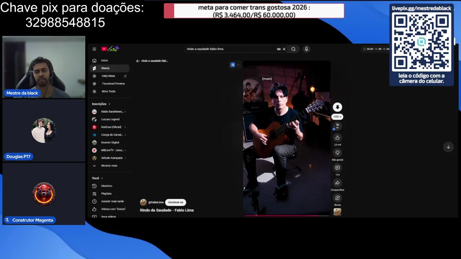This screenshot has height=259, width=461.
Task: Select the Shorts sidebar item
Action: click(109, 68)
